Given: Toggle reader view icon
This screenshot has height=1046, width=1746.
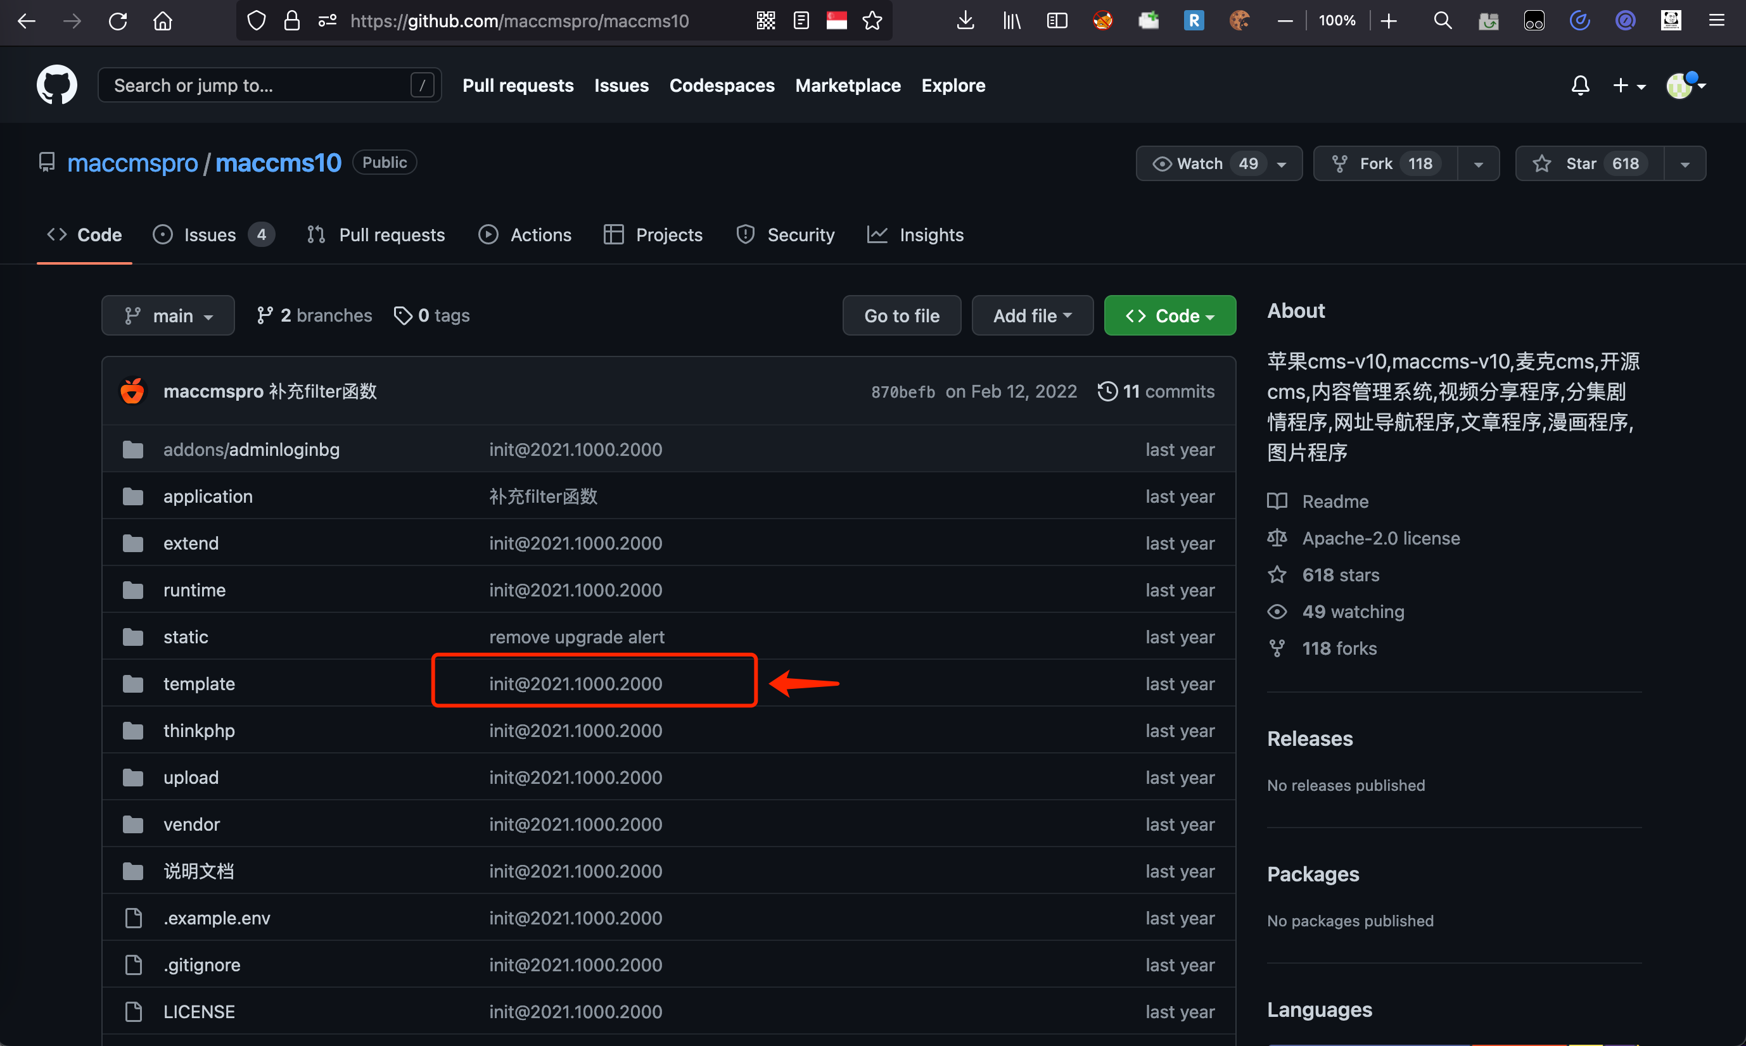Looking at the screenshot, I should [x=801, y=20].
